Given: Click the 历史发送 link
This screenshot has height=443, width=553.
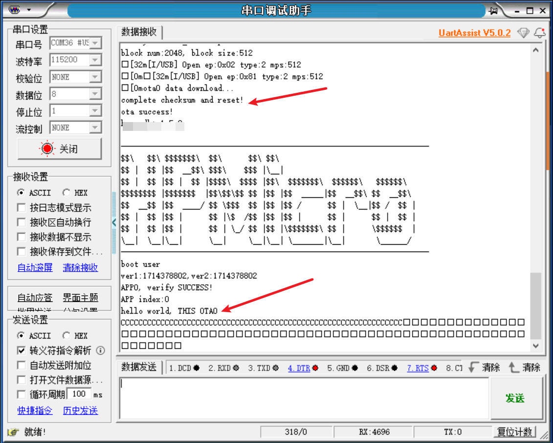Looking at the screenshot, I should [80, 411].
